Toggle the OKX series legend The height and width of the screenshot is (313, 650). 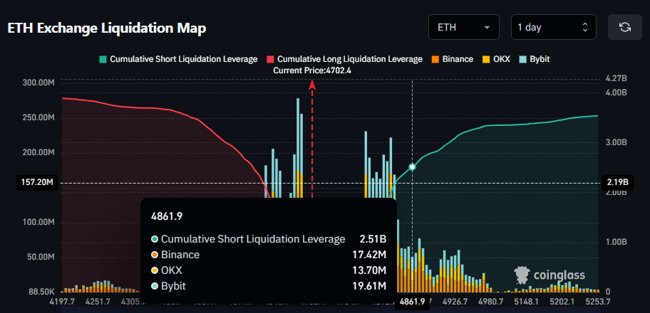[x=496, y=59]
